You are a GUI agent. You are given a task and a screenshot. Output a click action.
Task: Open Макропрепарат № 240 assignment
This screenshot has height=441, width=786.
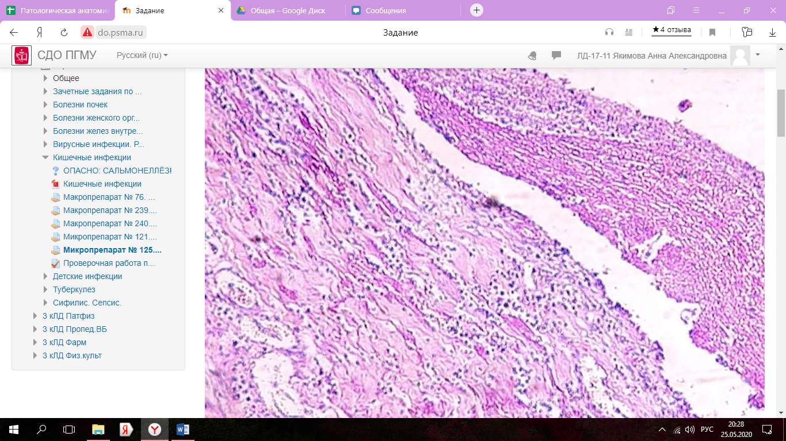[110, 223]
